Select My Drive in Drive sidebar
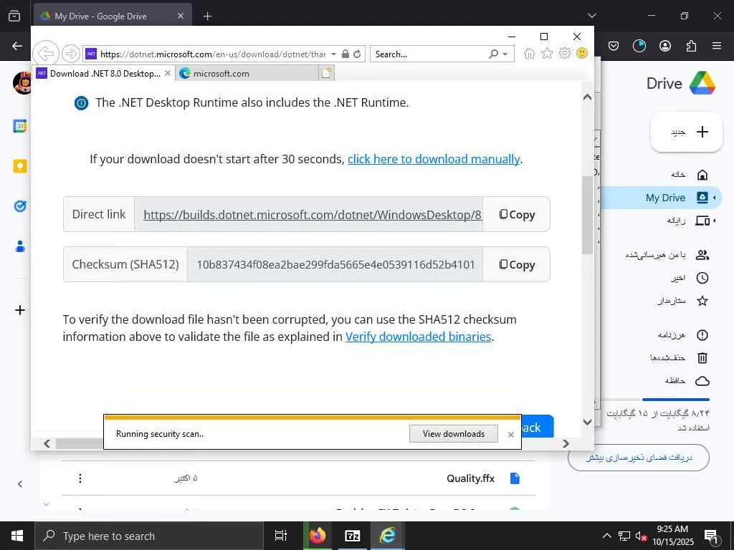The image size is (734, 550). 666,198
